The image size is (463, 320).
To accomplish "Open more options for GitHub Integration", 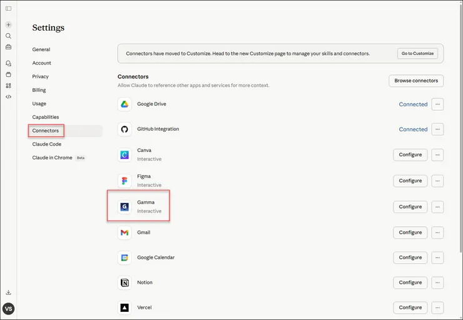I will (437, 129).
